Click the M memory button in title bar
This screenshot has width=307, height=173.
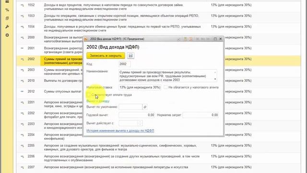coord(197,39)
